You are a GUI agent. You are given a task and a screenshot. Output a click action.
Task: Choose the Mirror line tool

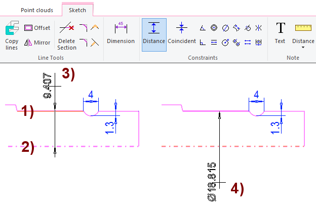point(37,43)
